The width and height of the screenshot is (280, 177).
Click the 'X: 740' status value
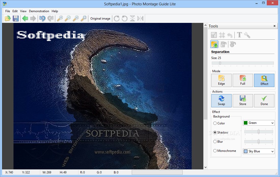coord(9,172)
